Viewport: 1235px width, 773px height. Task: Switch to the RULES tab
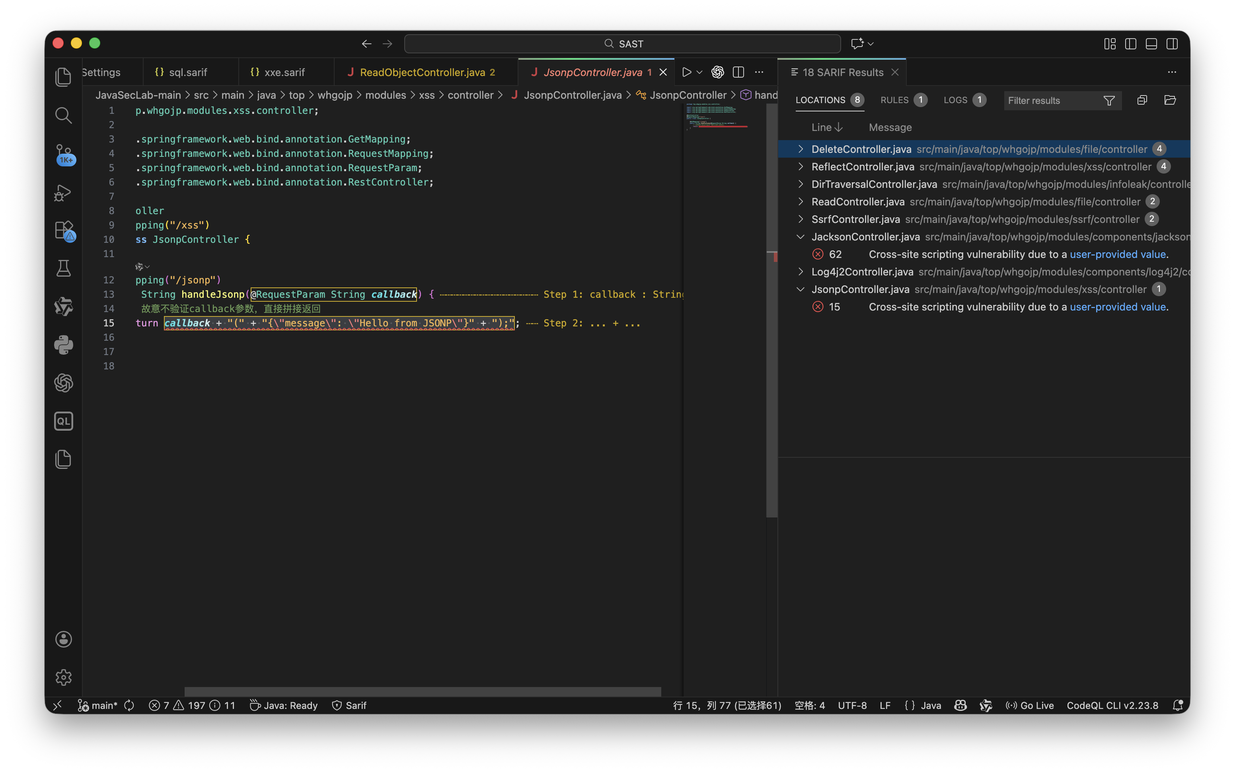pos(894,100)
